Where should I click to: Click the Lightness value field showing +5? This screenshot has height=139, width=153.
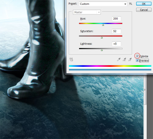(117, 44)
